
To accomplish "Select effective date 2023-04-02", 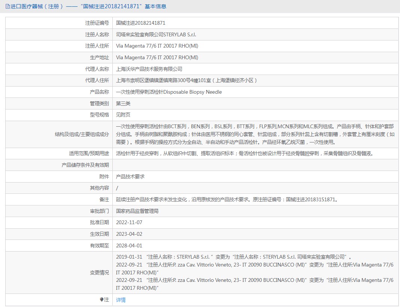I will 129,234.
